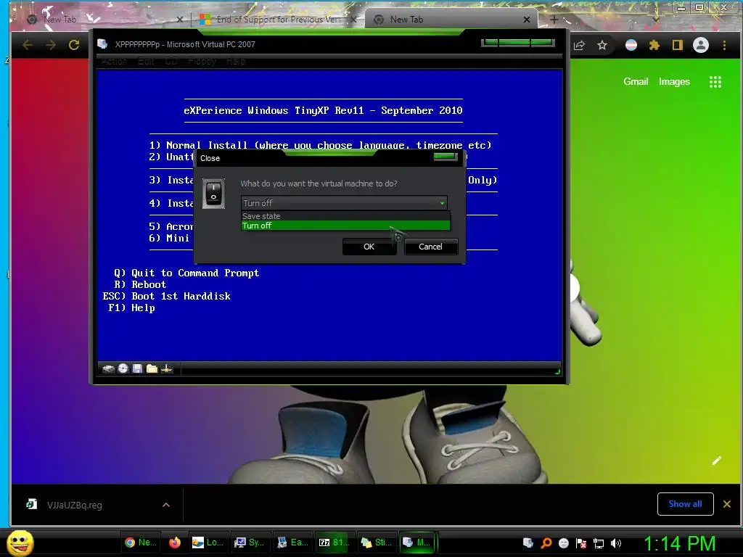Open the Action menu in Virtual PC
Screen dimensions: 743x557
[x=114, y=61]
